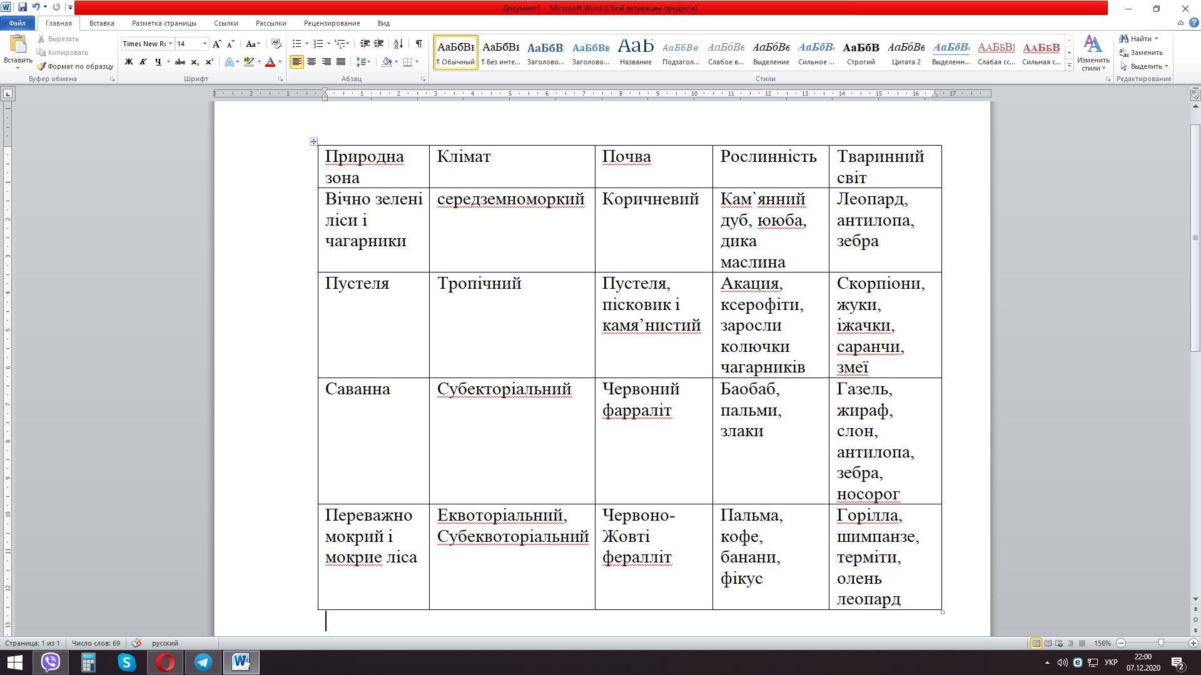Expand line spacing options dropdown
This screenshot has width=1201, height=675.
point(368,62)
